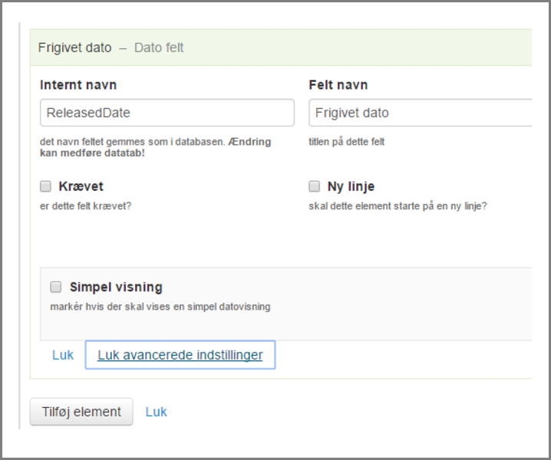The height and width of the screenshot is (460, 551).
Task: Click help text 'er dette felt krævet?'
Action: pos(85,205)
